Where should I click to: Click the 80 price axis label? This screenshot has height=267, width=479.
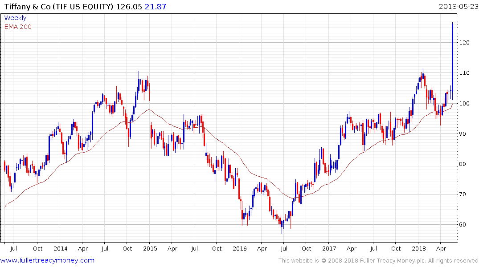pyautogui.click(x=462, y=164)
